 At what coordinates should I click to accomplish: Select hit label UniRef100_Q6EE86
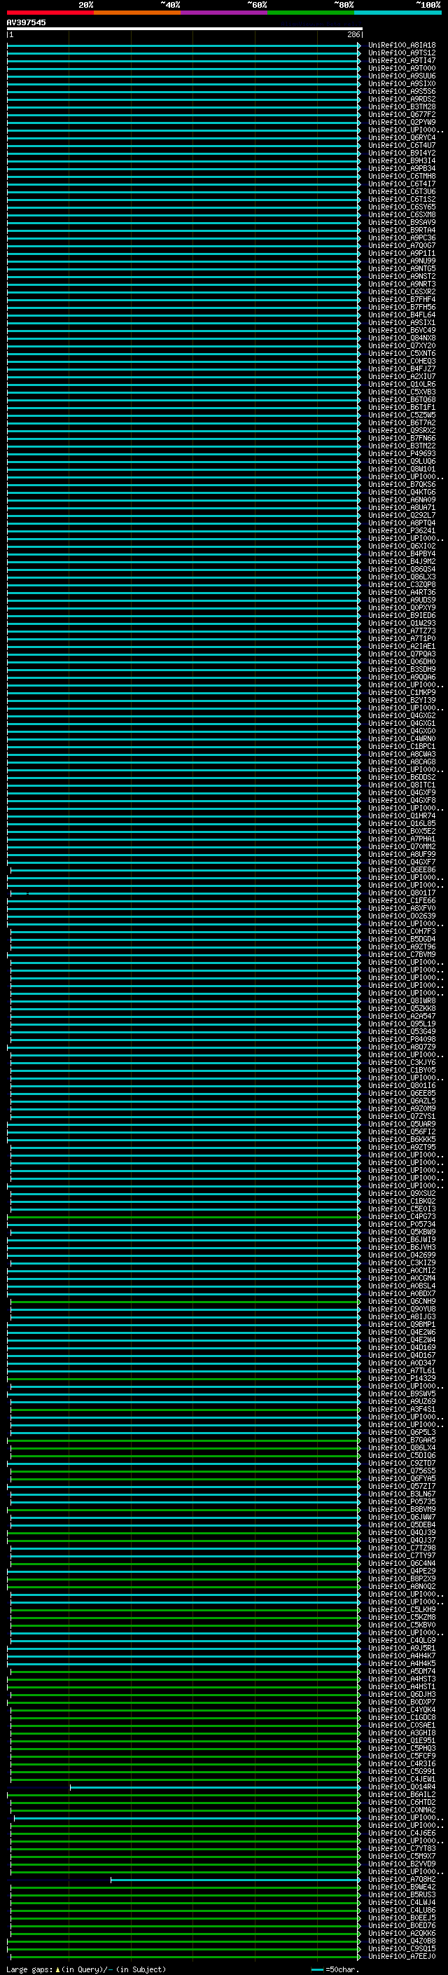(x=402, y=870)
